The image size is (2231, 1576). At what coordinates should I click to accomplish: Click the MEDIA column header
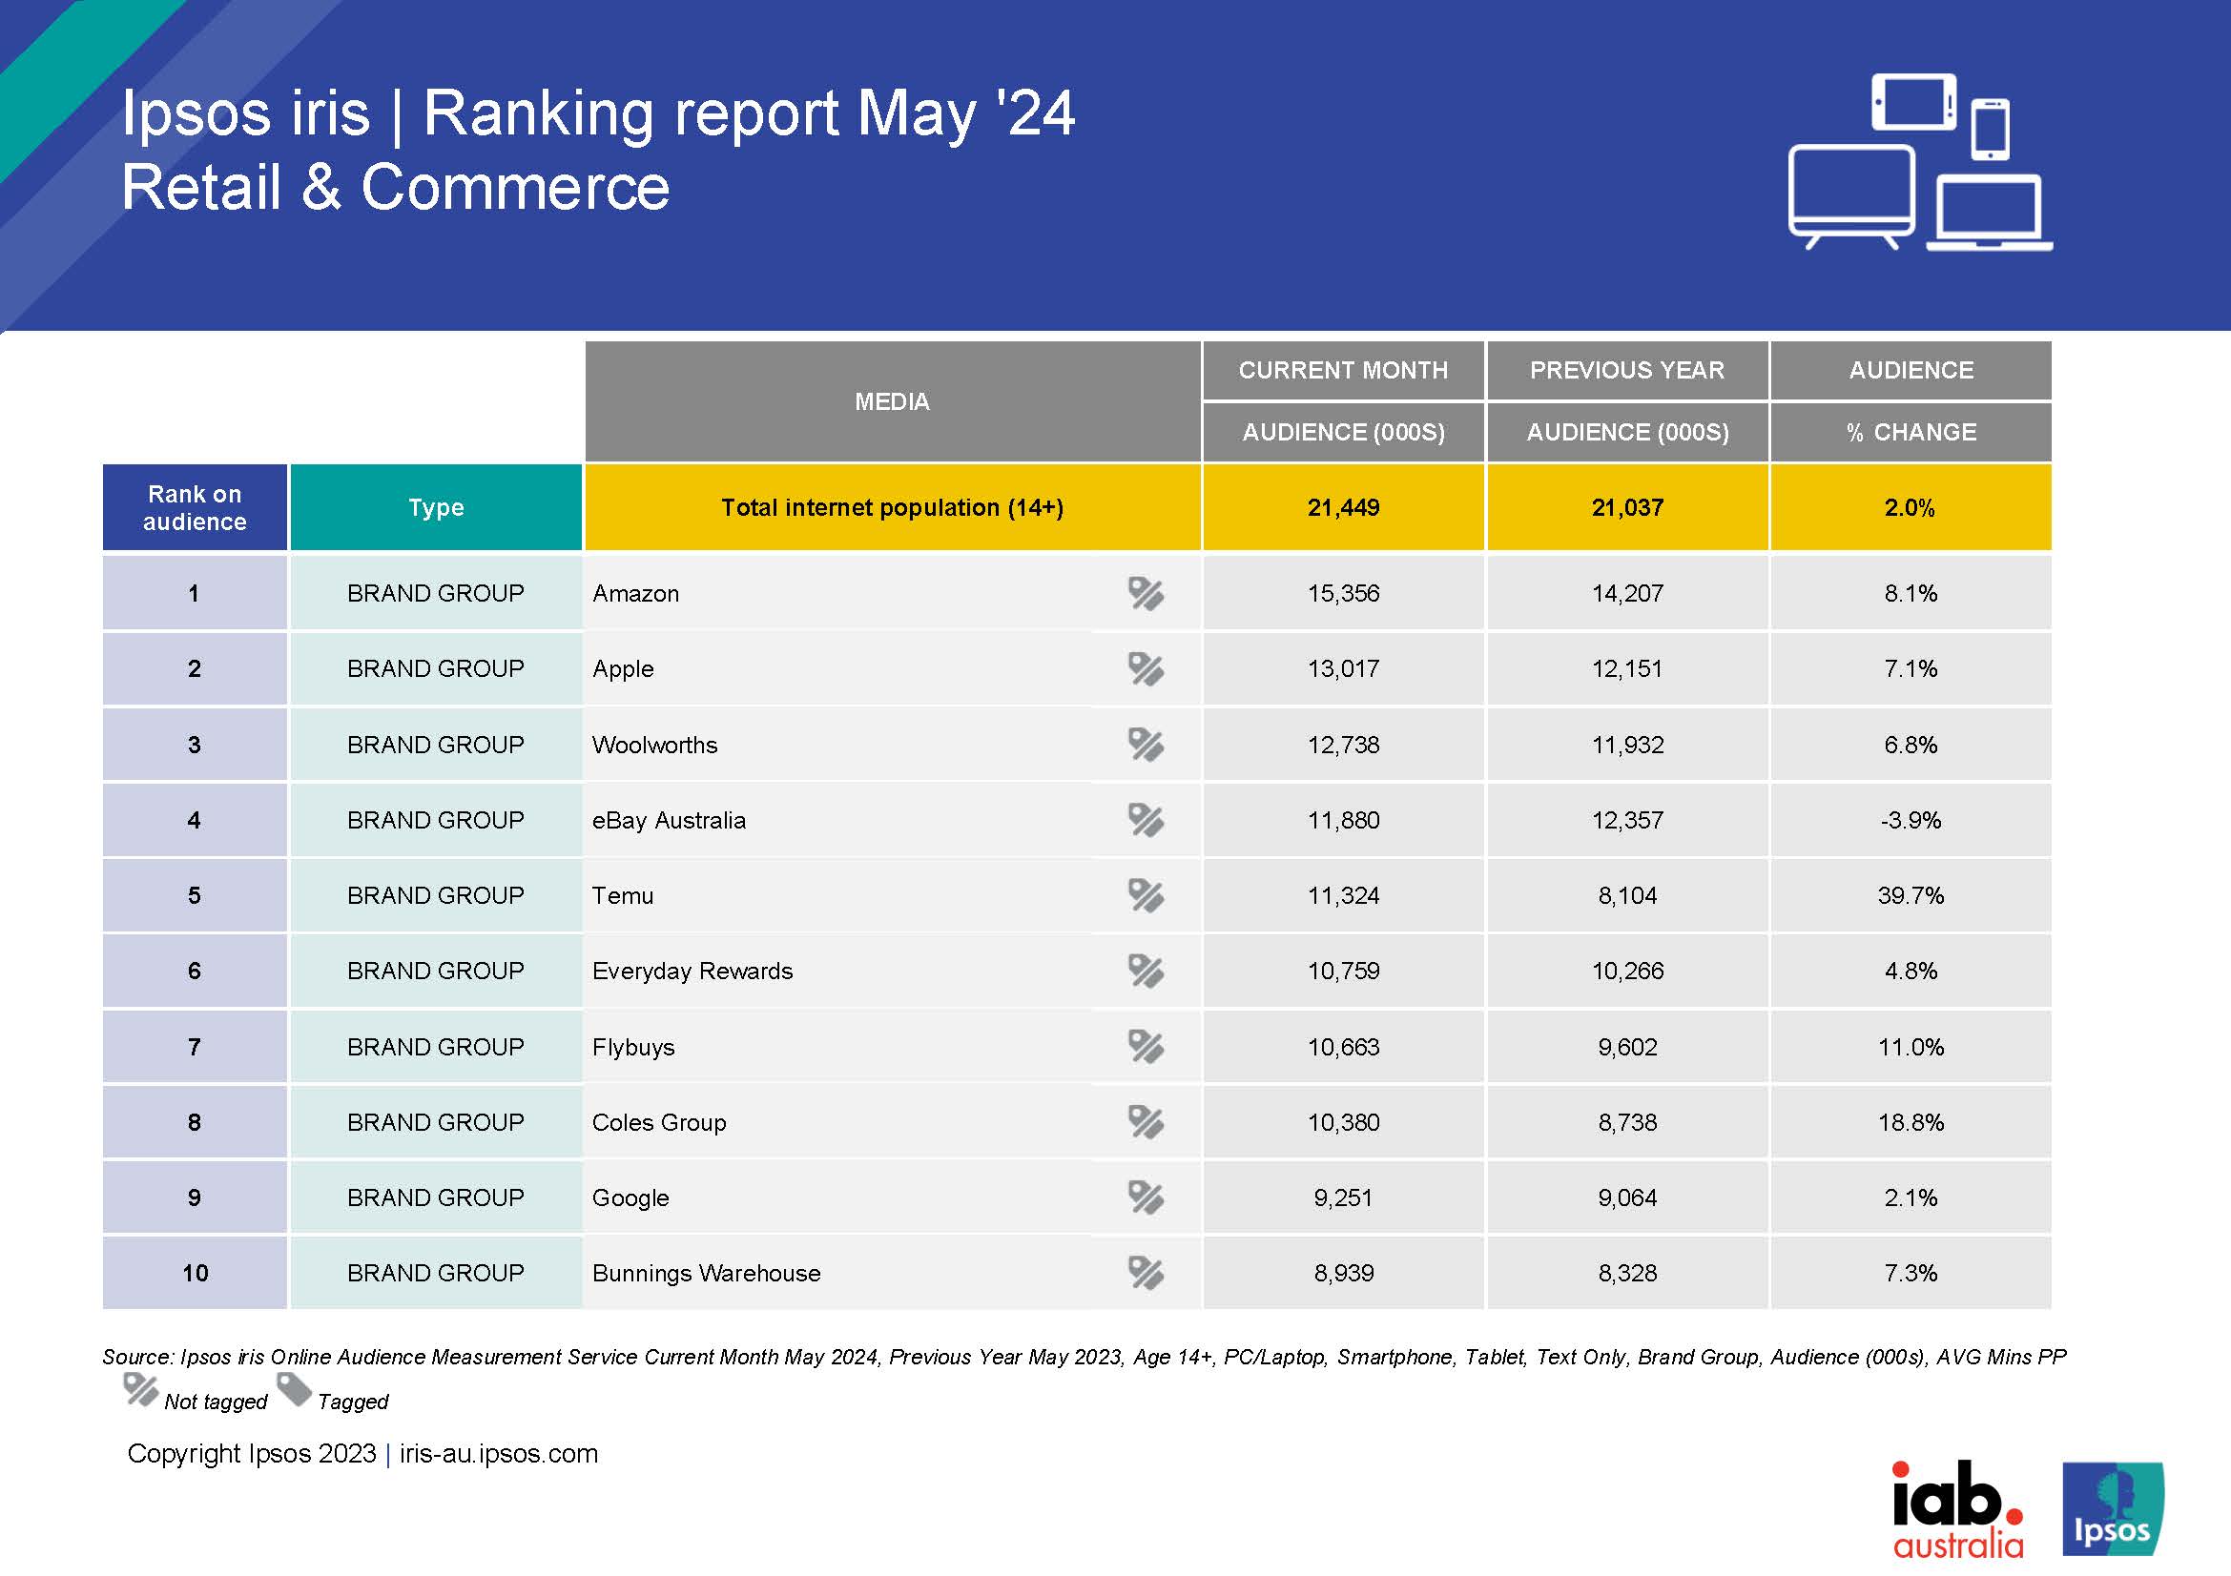pyautogui.click(x=892, y=401)
